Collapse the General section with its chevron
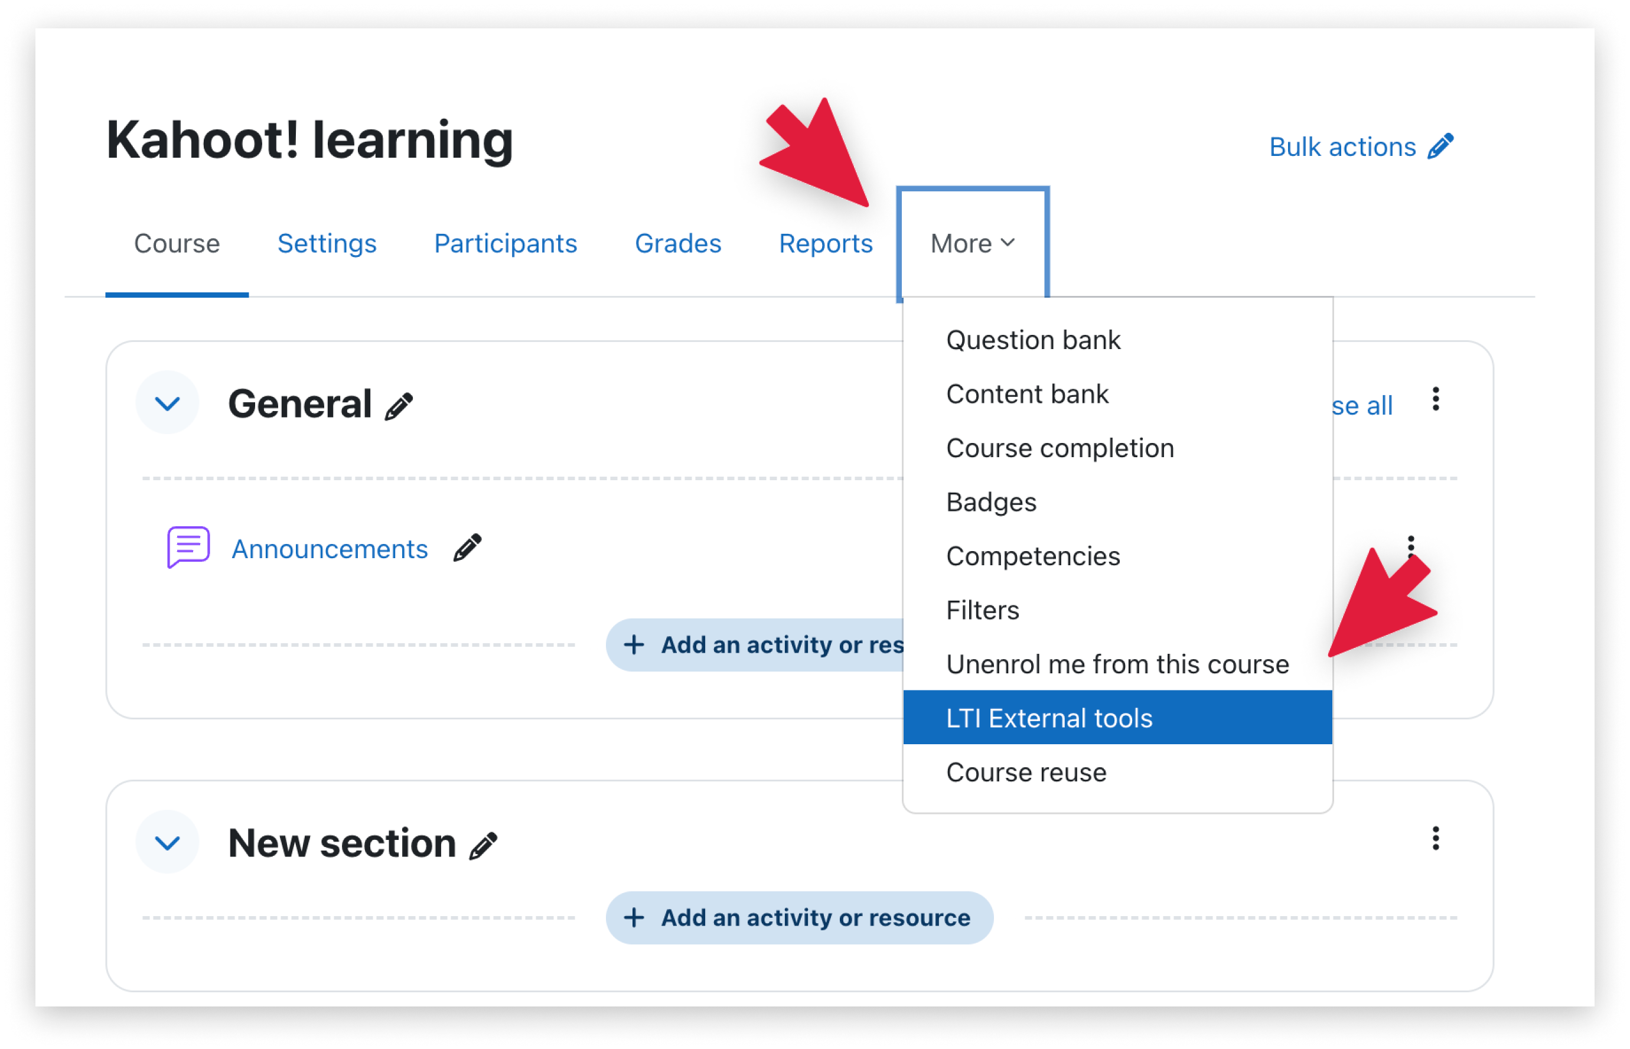The image size is (1630, 1049). click(x=168, y=403)
